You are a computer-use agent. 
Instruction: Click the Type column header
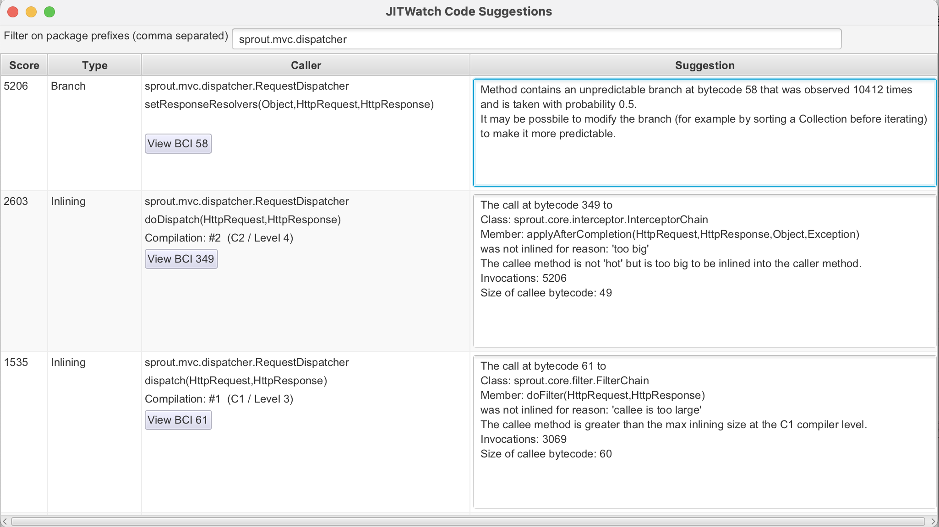click(94, 65)
